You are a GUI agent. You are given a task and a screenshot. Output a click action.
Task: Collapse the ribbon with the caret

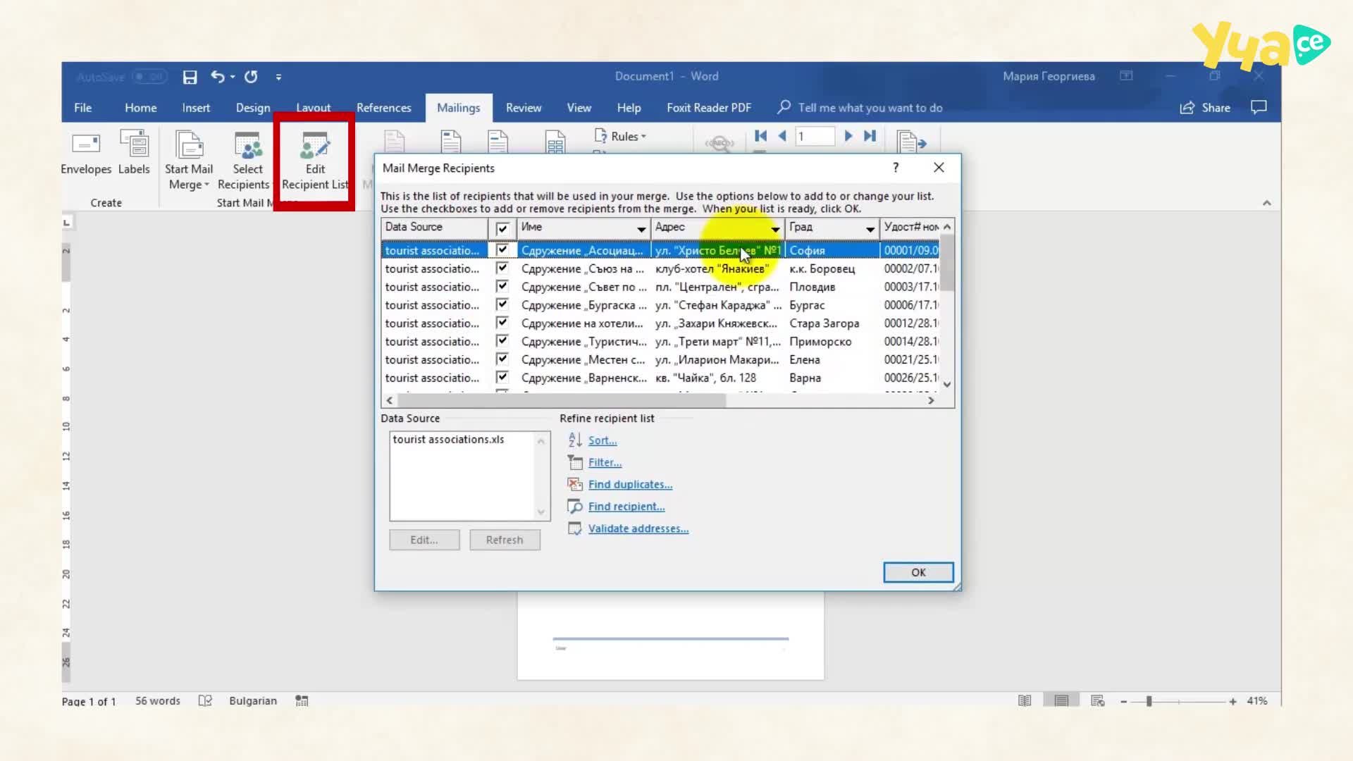[1267, 203]
